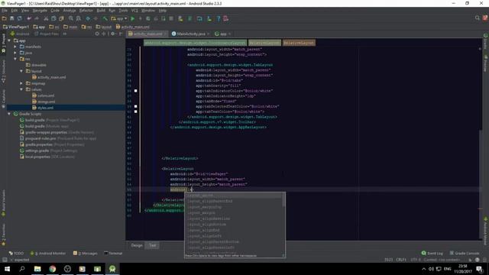
Task: Open the VCS menu
Action: click(x=134, y=11)
